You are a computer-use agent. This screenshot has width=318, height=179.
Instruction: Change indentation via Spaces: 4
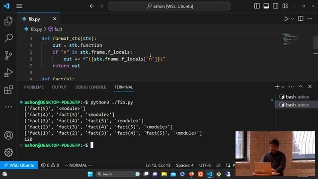185,165
